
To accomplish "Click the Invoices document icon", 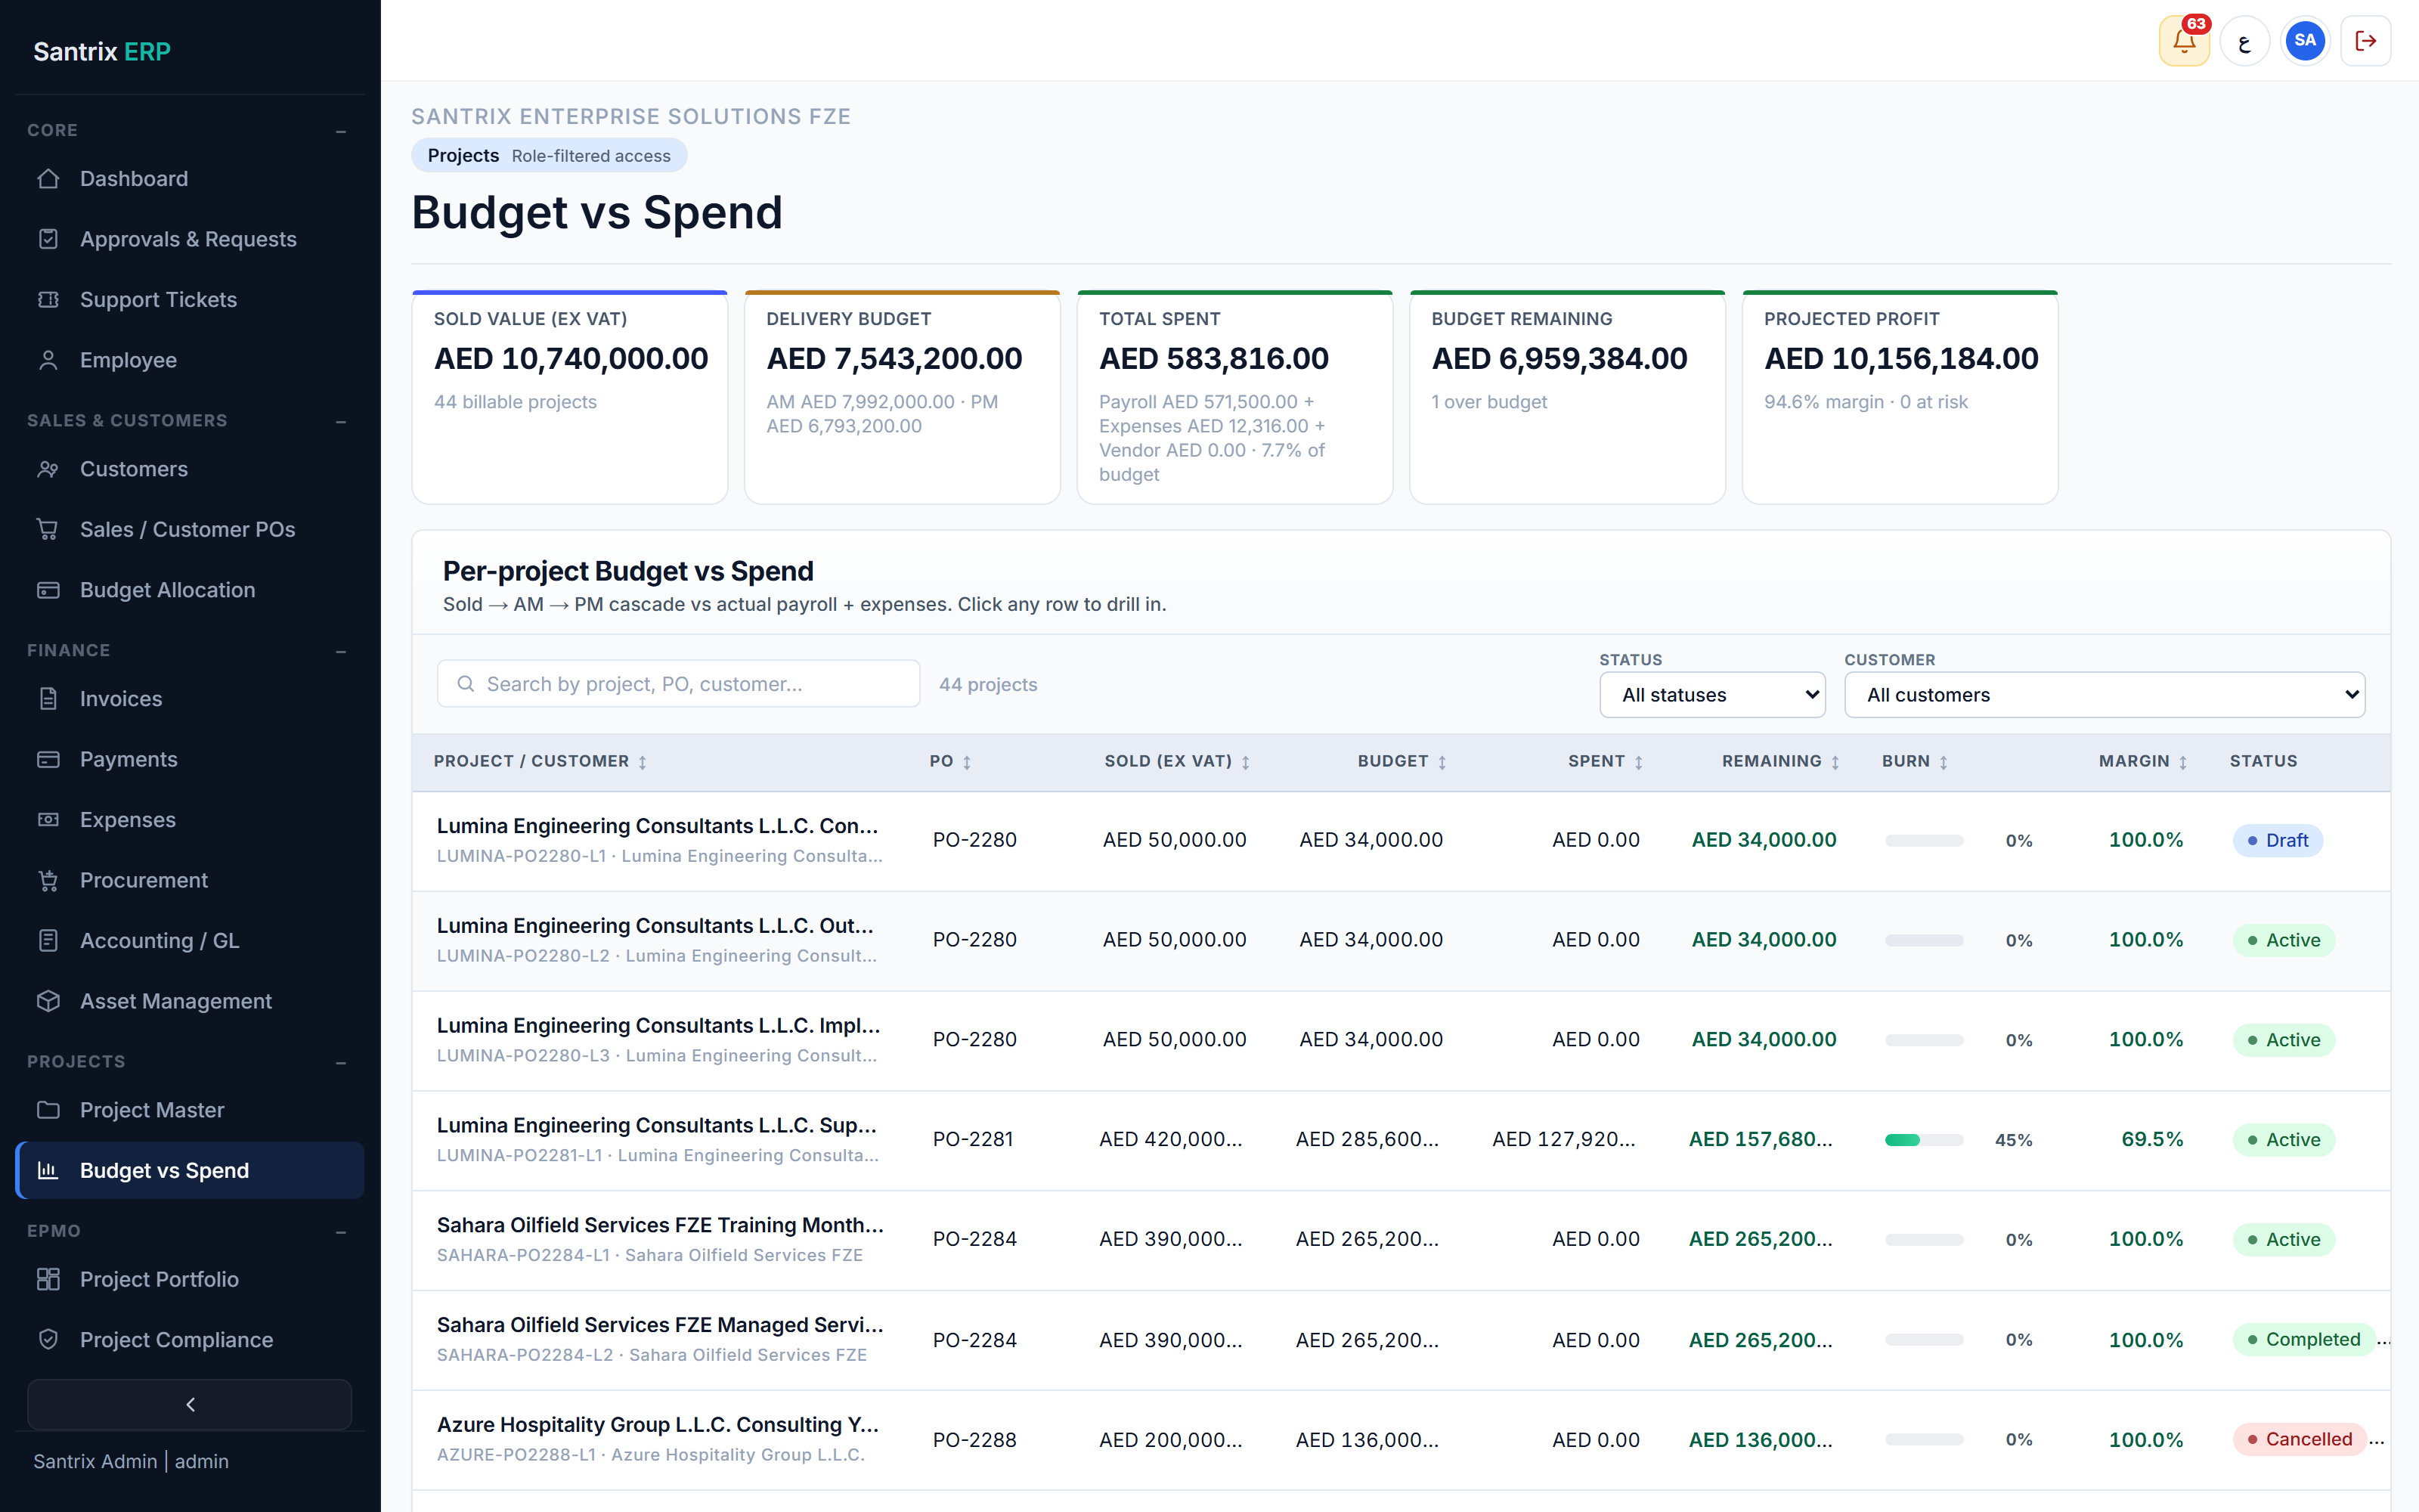I will click(x=48, y=699).
